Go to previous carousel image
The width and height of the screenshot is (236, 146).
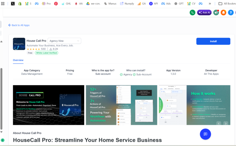[x=219, y=124]
